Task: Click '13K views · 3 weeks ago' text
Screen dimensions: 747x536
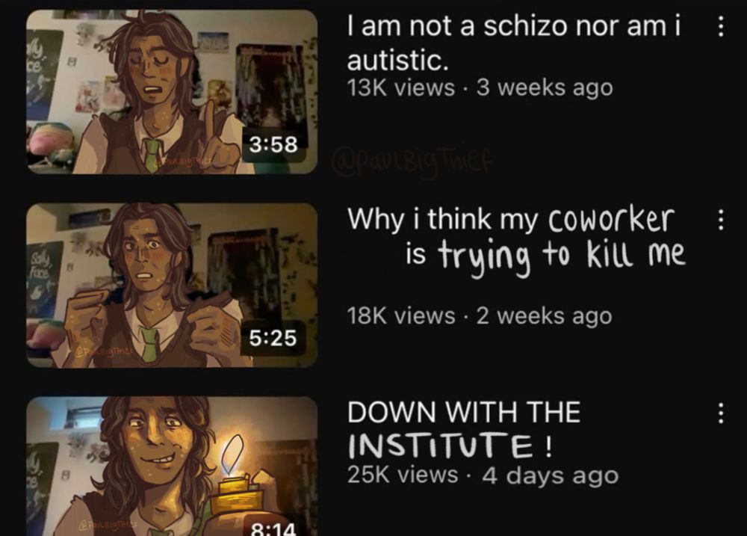Action: (480, 87)
